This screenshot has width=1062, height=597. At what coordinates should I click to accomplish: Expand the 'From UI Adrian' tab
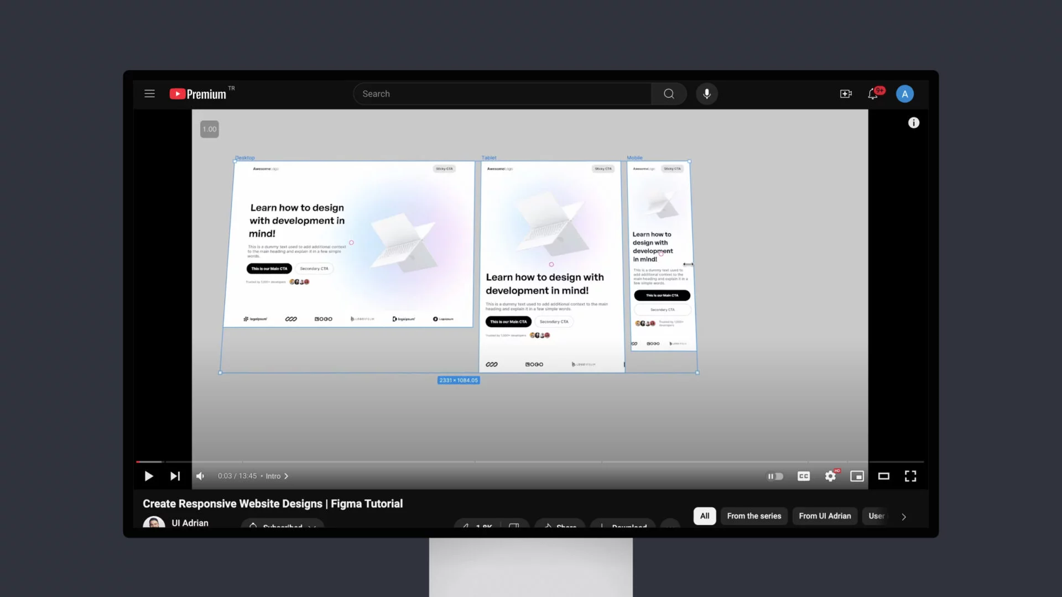click(825, 516)
